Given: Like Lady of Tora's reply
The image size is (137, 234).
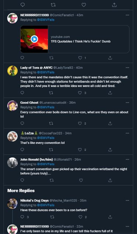Looking at the screenshot, I should [80, 92].
